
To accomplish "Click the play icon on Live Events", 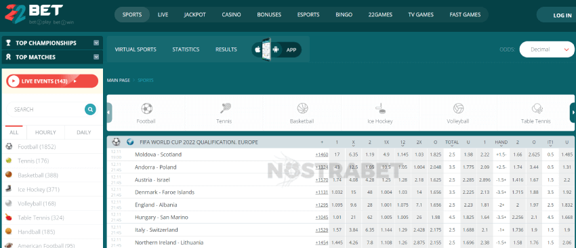I will pyautogui.click(x=14, y=81).
